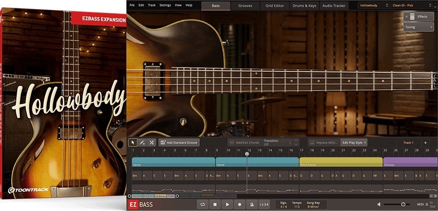Stop playback

tap(215, 205)
